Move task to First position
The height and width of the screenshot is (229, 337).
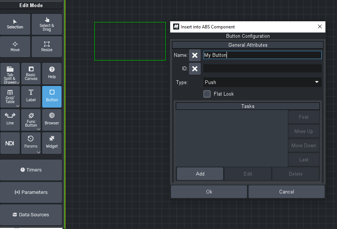click(x=304, y=117)
